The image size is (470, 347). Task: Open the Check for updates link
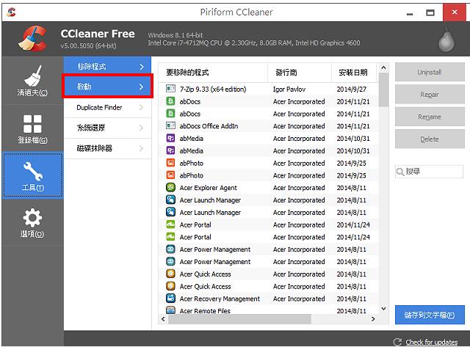coord(431,342)
